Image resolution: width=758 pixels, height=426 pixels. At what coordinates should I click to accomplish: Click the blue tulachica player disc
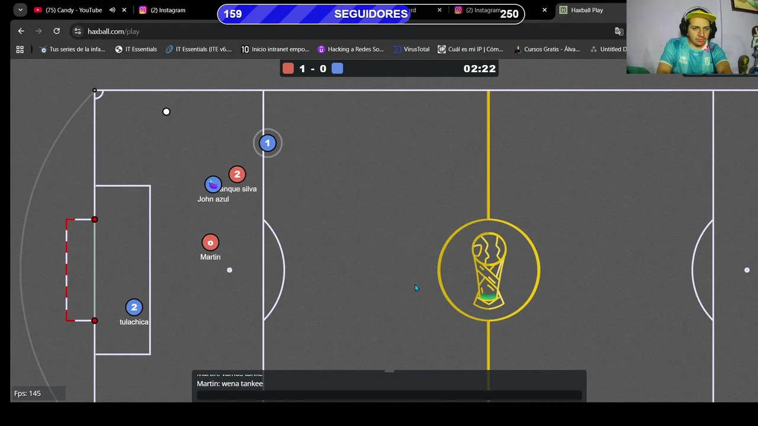click(134, 307)
